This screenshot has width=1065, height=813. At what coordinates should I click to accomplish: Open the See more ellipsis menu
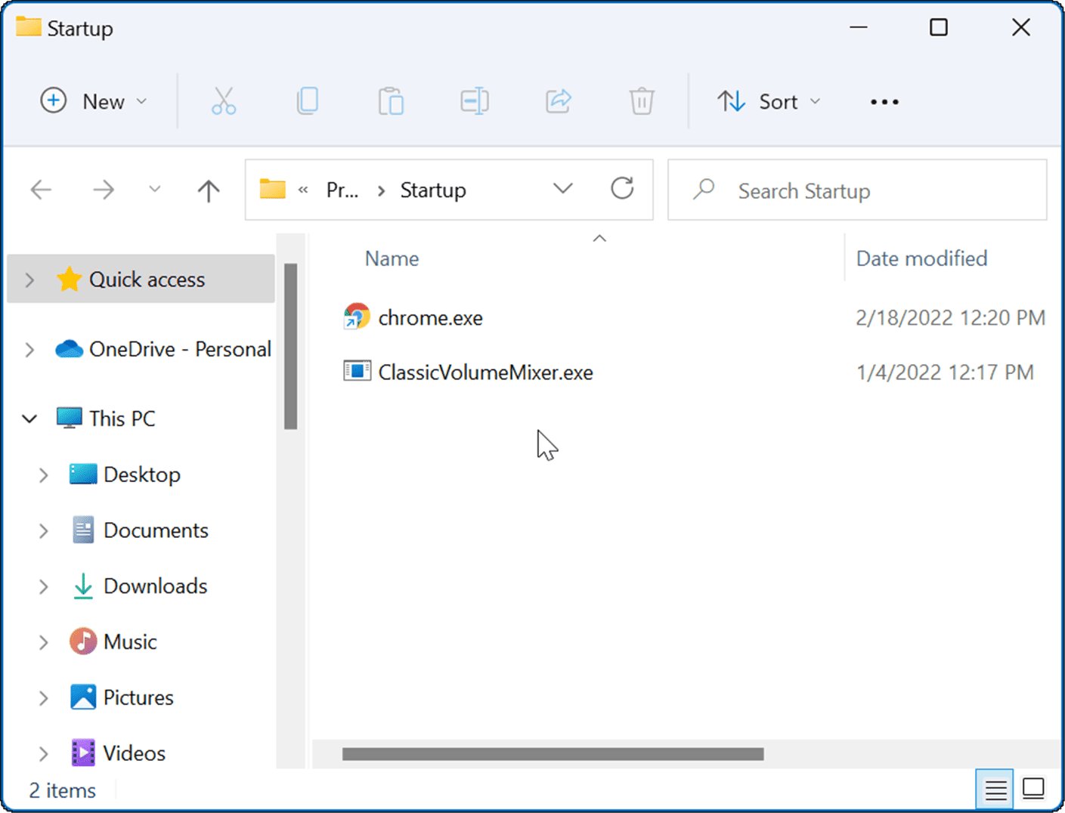[x=884, y=101]
